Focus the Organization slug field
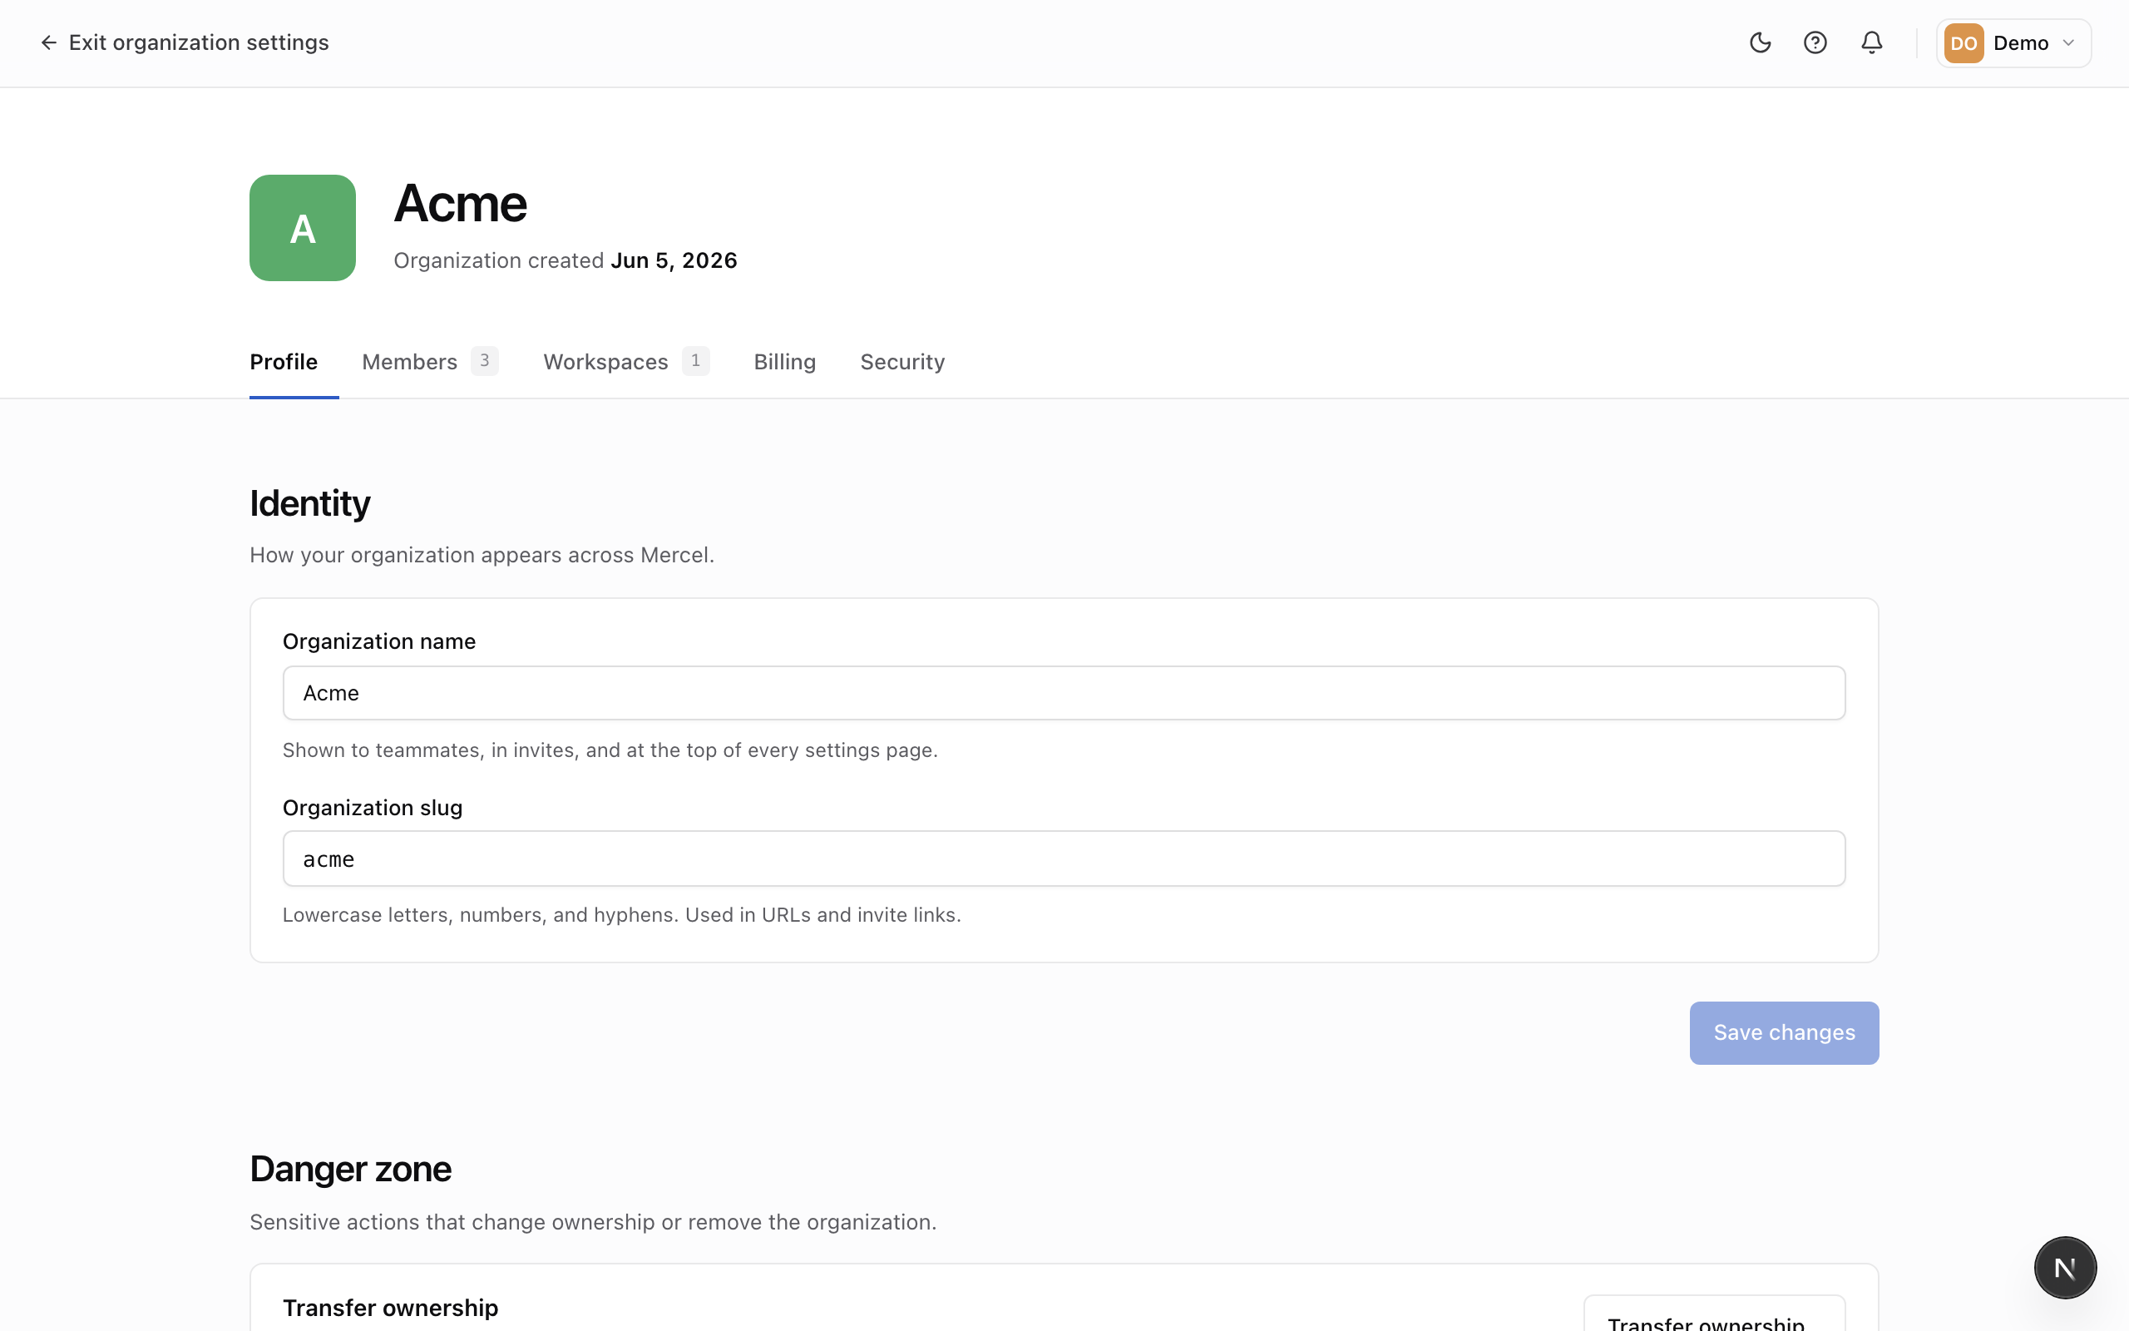The image size is (2129, 1331). tap(1064, 858)
